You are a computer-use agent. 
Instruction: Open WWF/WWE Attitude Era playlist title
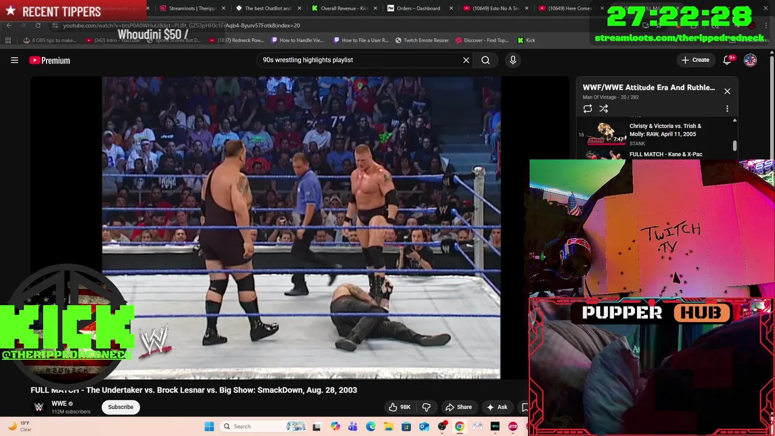click(x=648, y=88)
